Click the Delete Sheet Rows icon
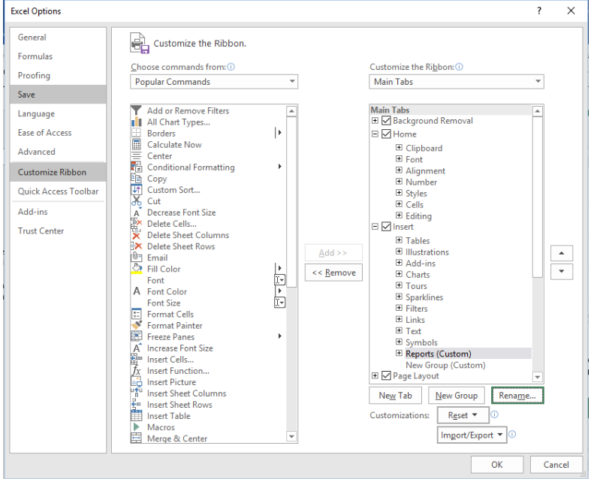 click(x=136, y=246)
